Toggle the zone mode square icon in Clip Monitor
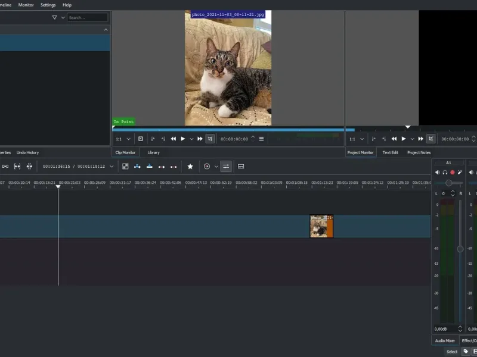 [x=140, y=138]
